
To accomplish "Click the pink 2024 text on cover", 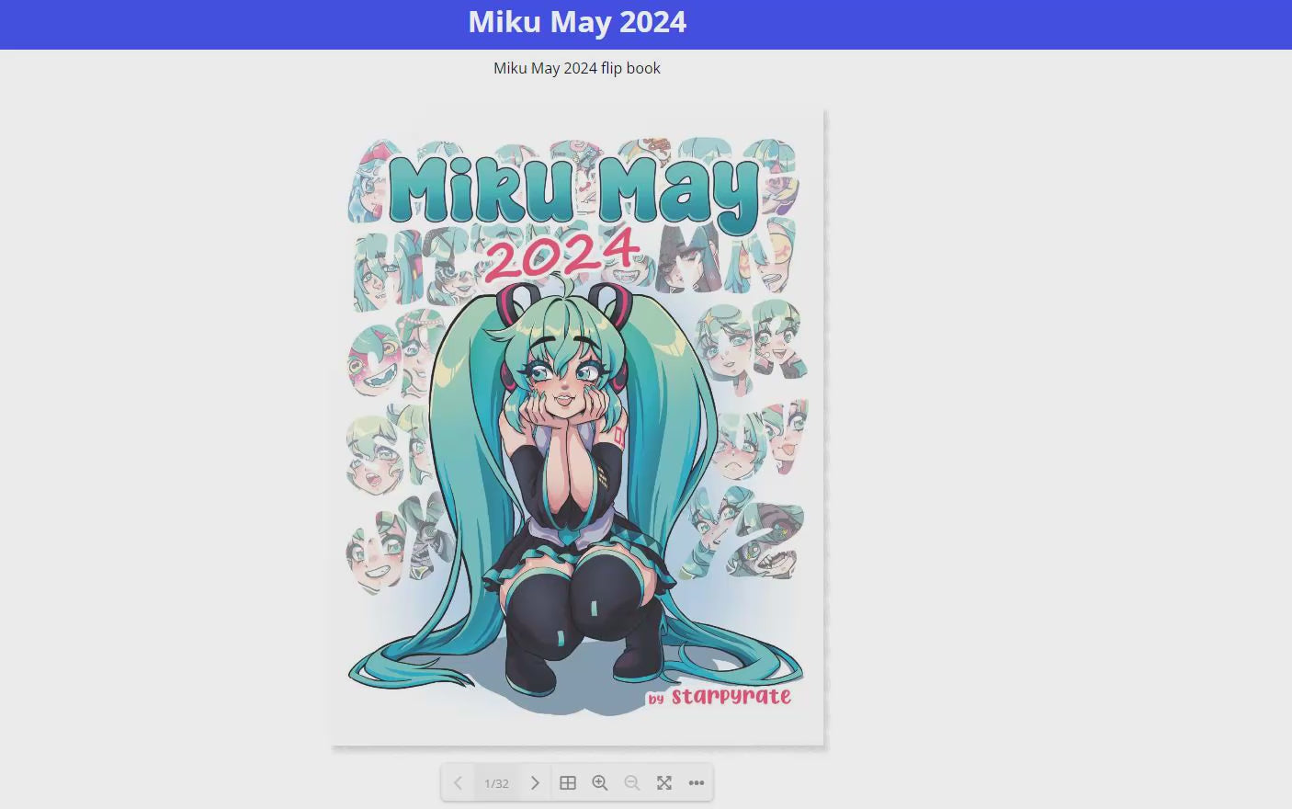I will [x=562, y=253].
